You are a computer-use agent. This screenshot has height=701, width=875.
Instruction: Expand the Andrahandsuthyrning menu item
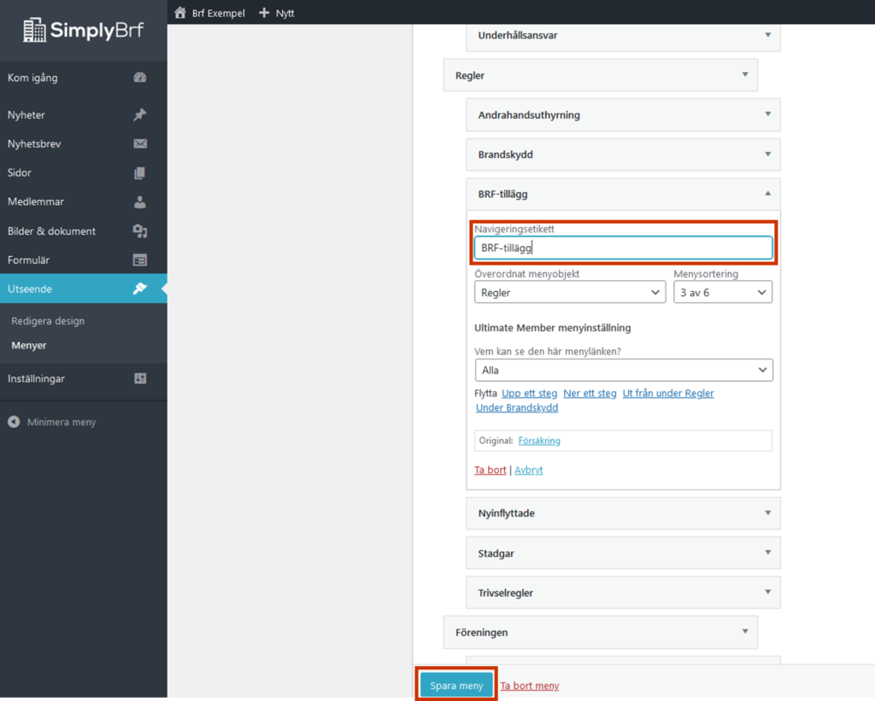point(767,114)
